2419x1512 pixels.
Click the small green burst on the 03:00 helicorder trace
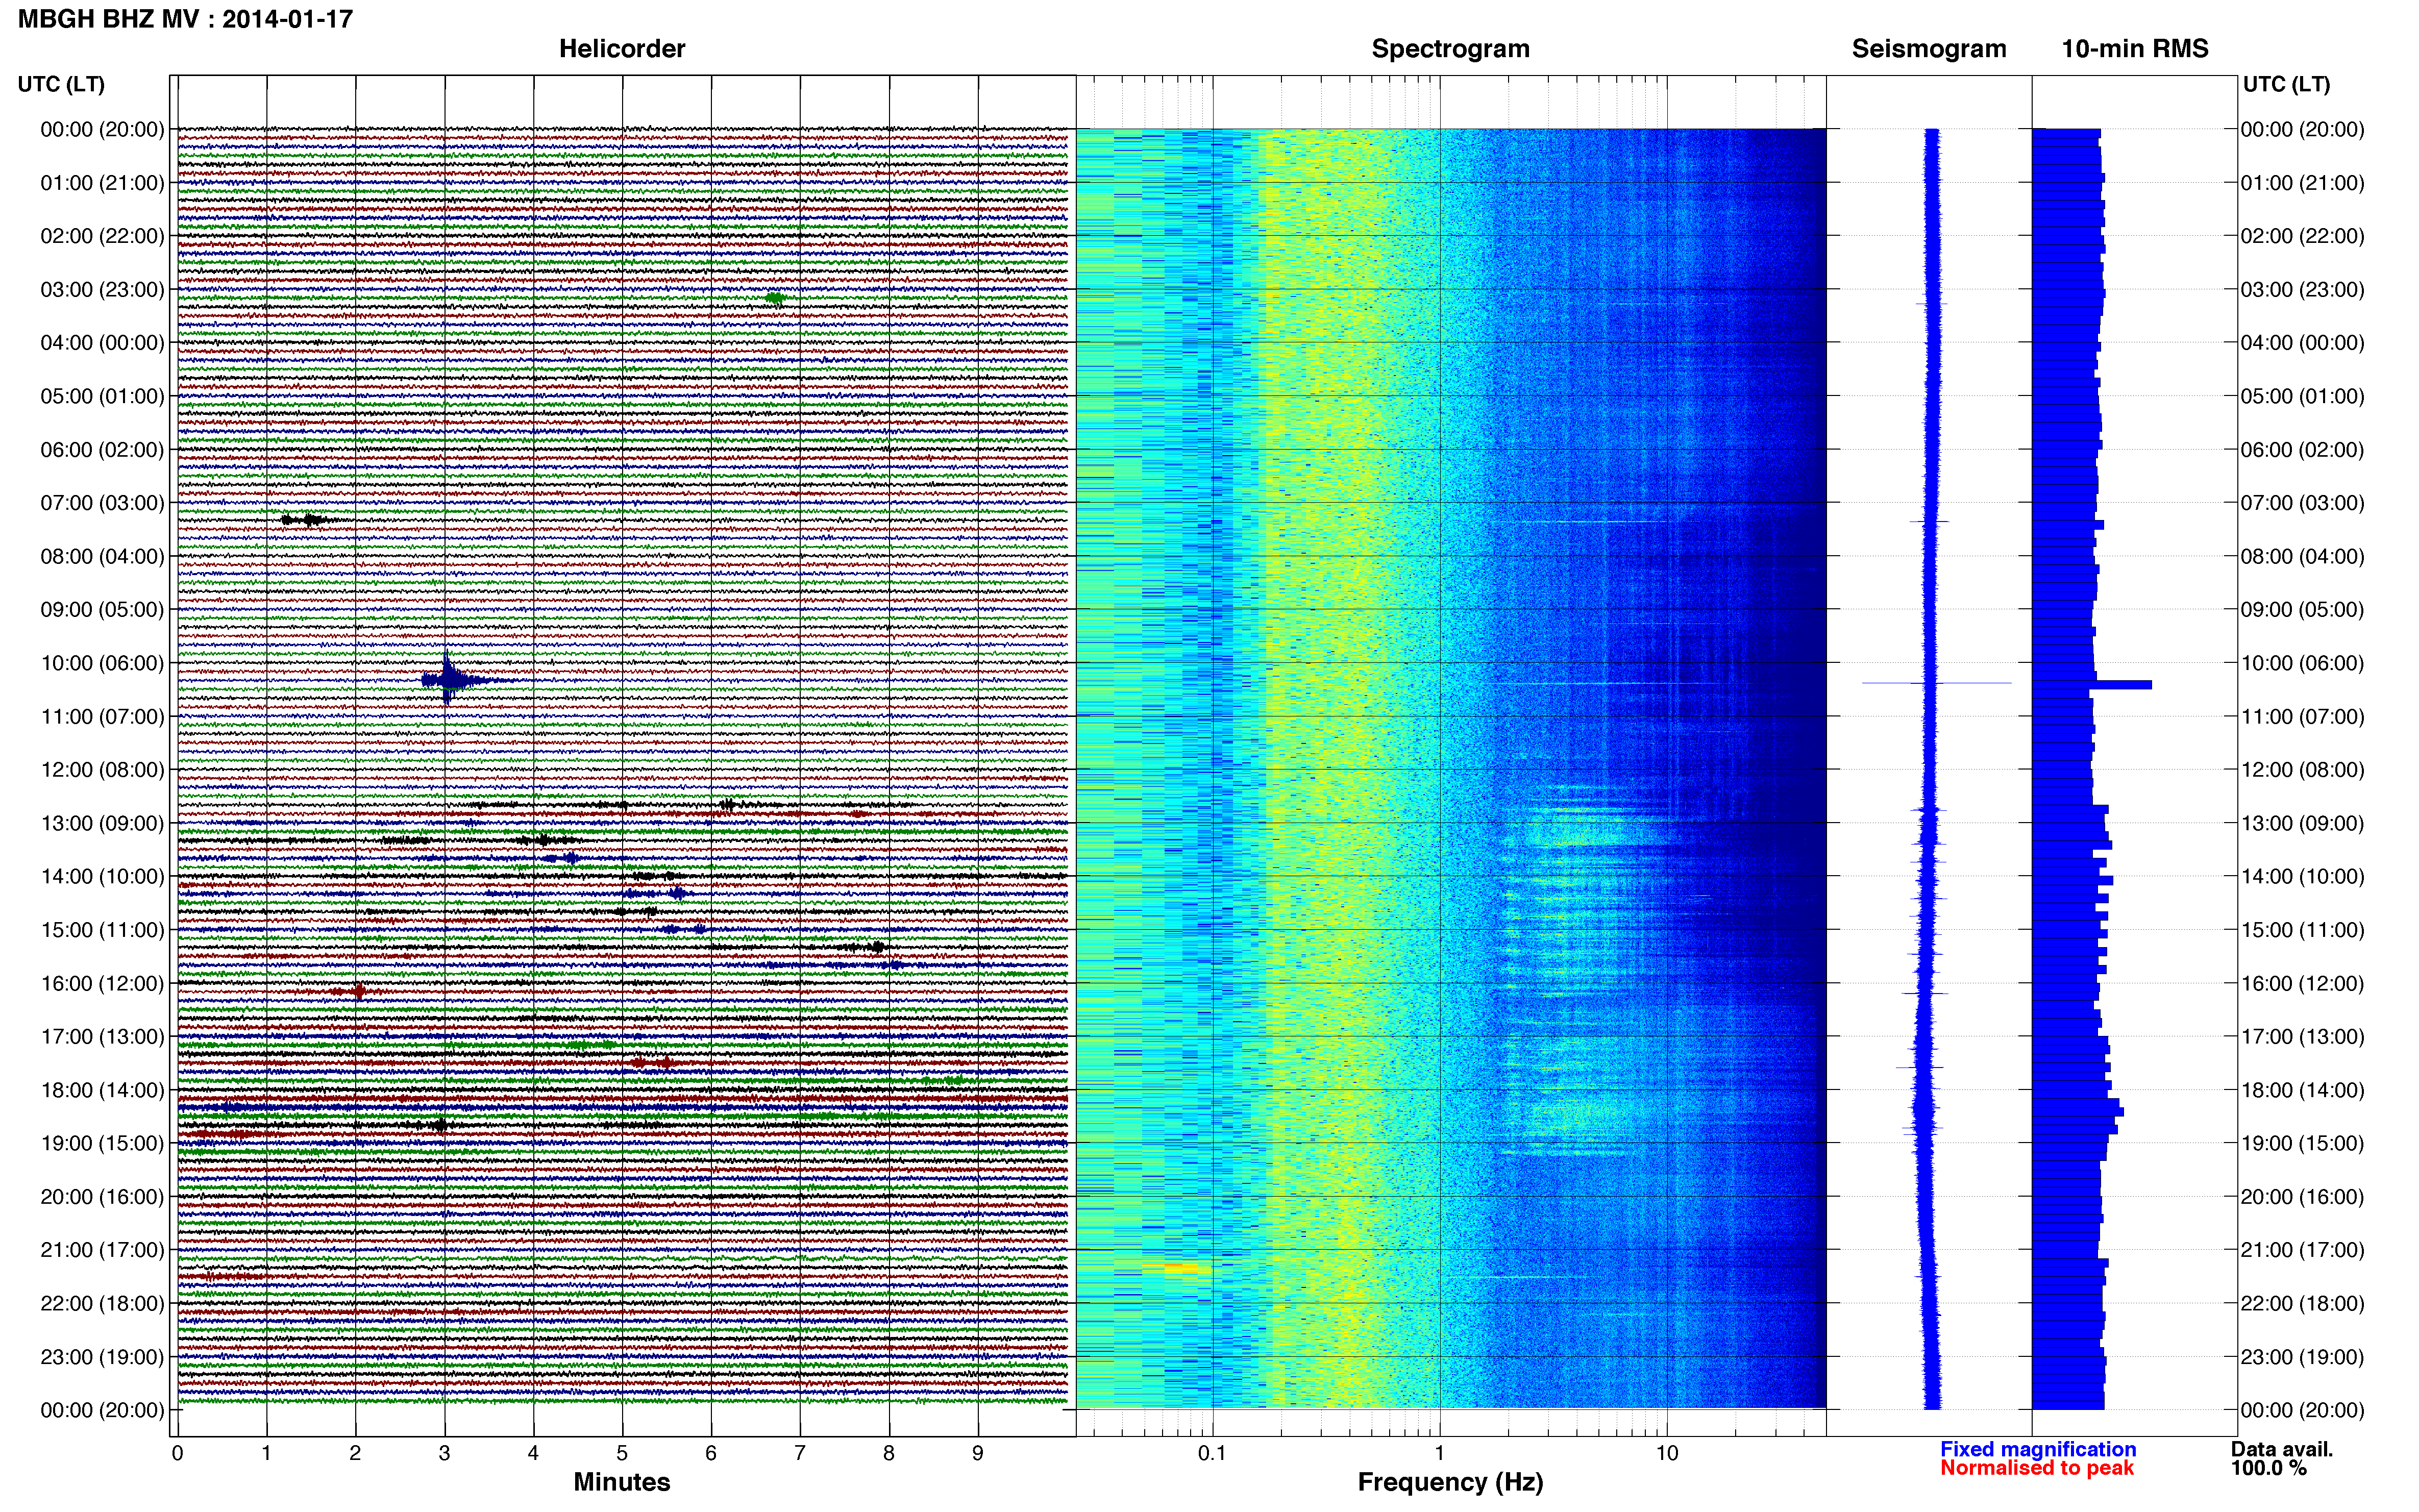click(775, 298)
